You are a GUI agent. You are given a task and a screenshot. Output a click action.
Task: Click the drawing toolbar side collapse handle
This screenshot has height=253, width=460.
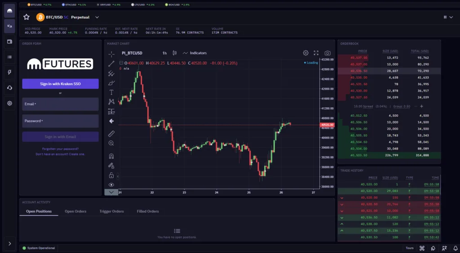pos(118,177)
